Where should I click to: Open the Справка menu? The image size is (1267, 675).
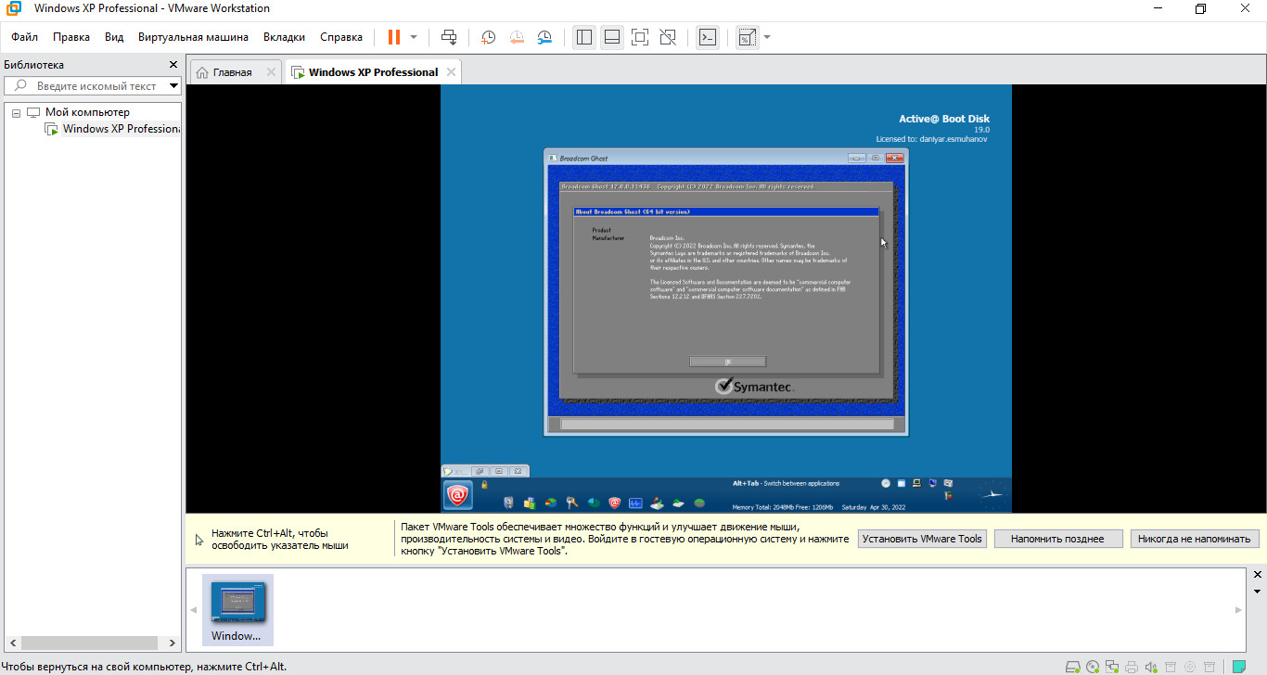pos(341,37)
